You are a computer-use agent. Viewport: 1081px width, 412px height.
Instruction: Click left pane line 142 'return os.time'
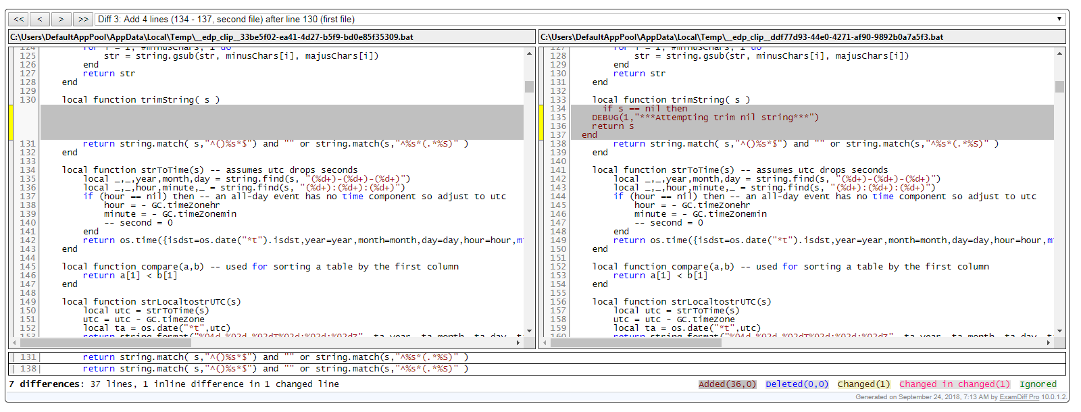point(303,240)
